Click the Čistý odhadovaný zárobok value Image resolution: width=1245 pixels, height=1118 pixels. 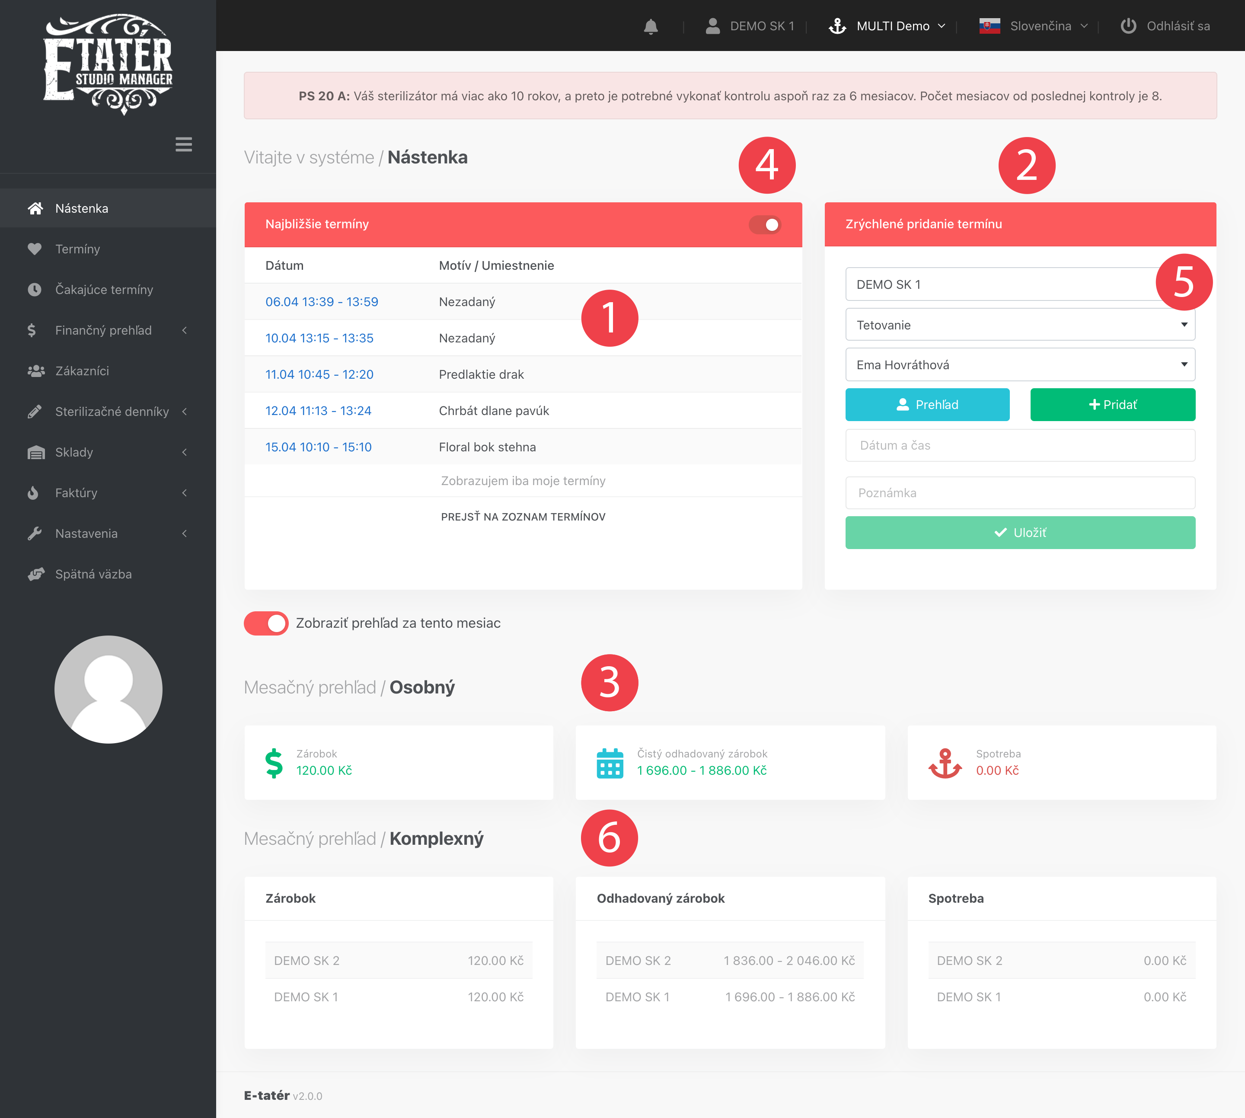(702, 771)
